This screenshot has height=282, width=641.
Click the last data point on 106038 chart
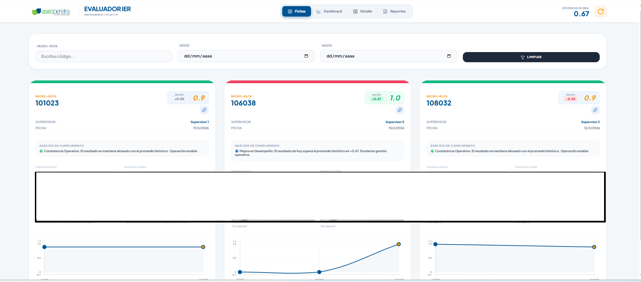pos(399,244)
